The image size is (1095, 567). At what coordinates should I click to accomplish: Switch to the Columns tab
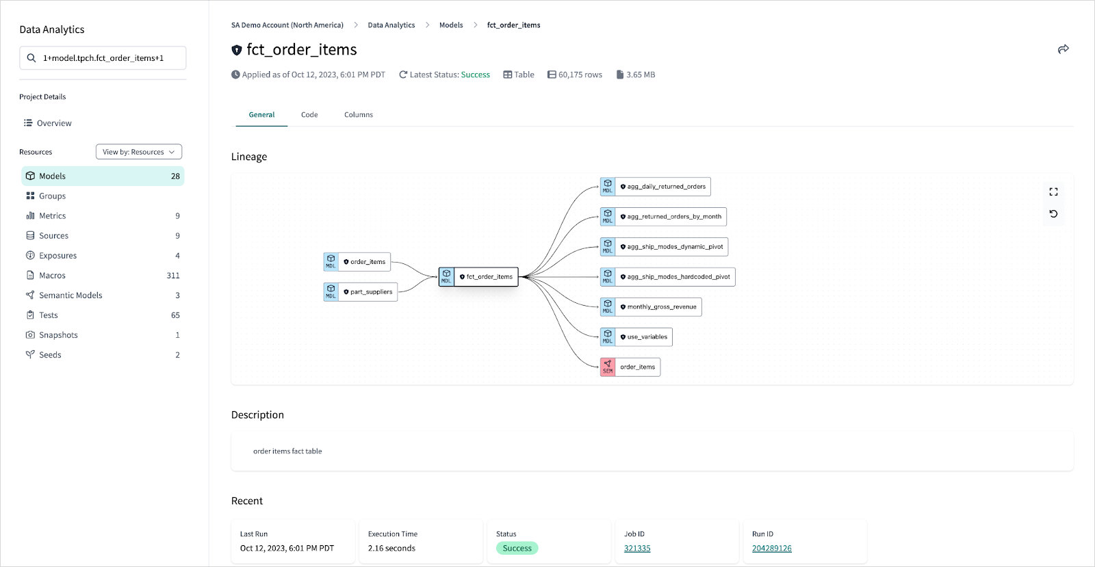coord(359,115)
